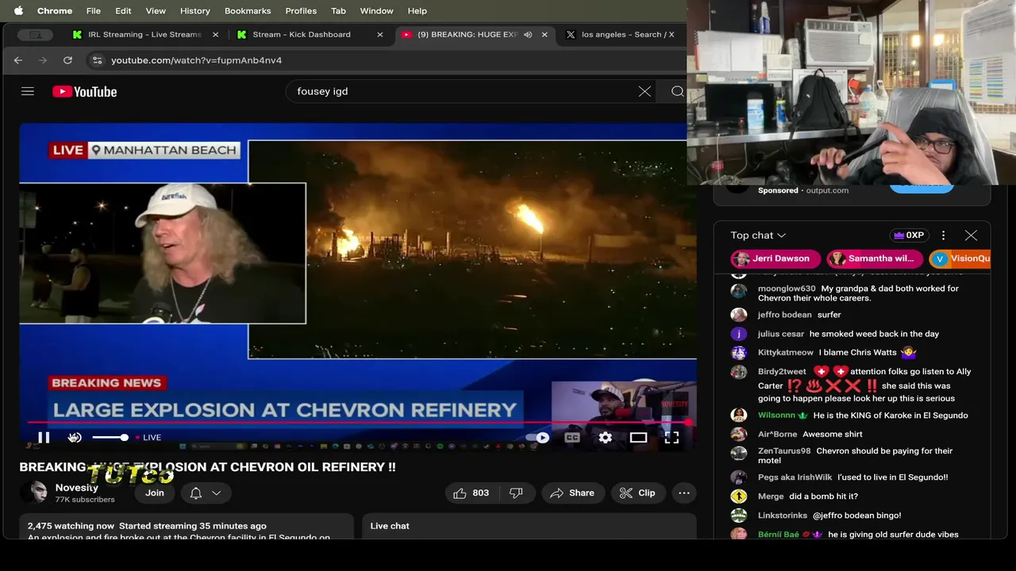Open moonglow630's chat avatar

coord(739,290)
